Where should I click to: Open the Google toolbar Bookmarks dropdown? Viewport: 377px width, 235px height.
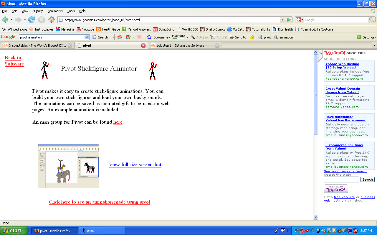[161, 37]
